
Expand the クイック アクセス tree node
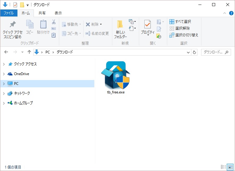[4, 64]
